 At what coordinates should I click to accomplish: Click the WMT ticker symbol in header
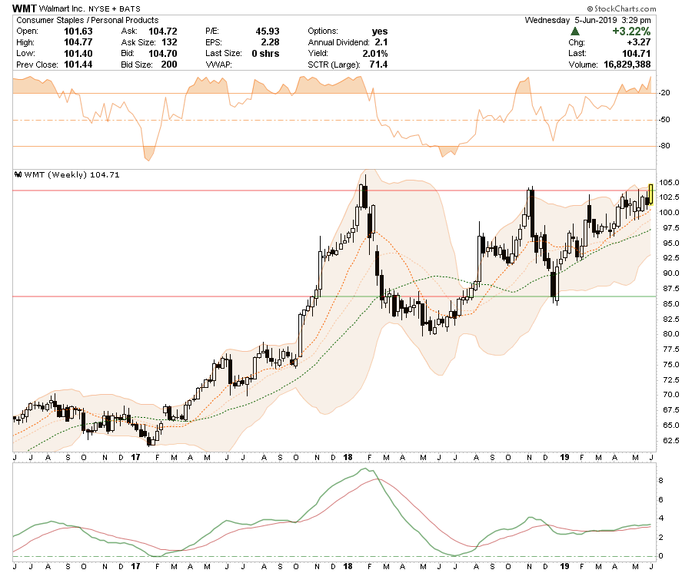pyautogui.click(x=25, y=8)
